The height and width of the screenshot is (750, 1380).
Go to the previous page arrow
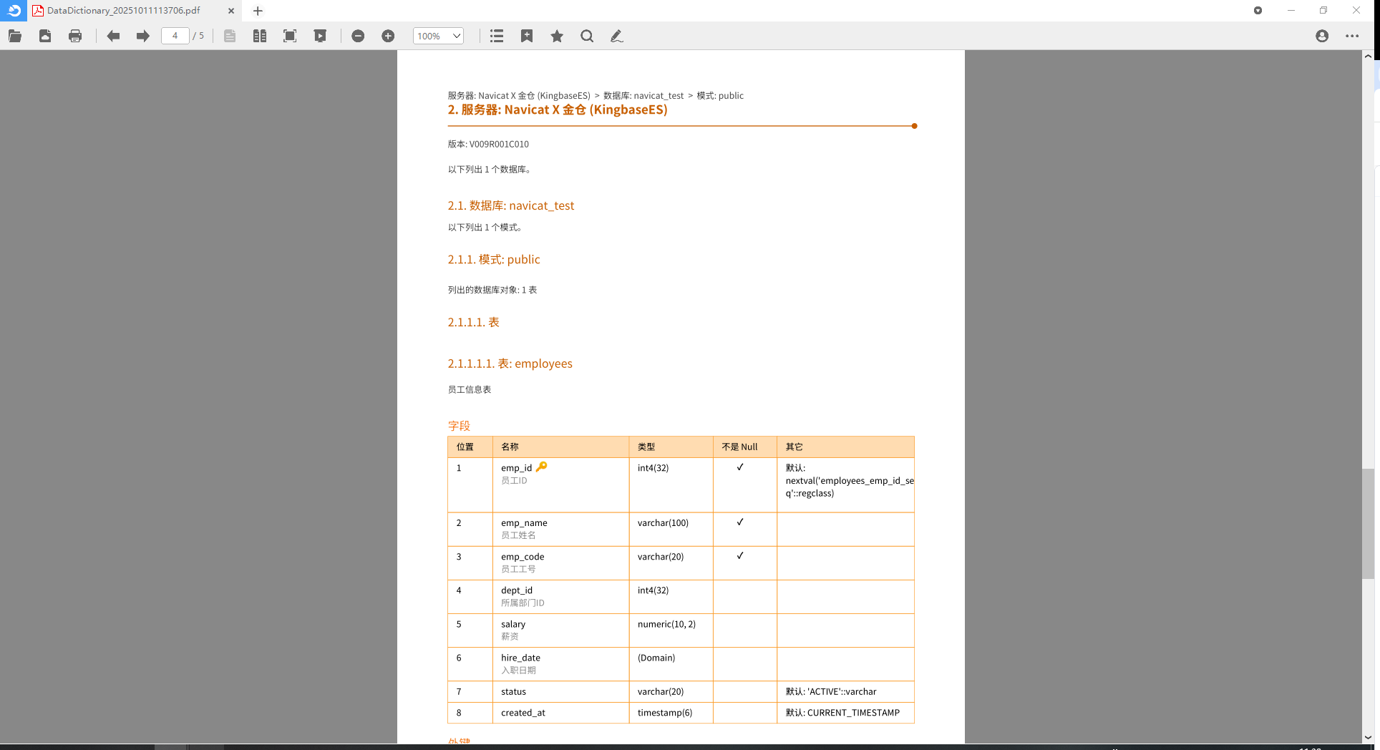[x=113, y=36]
